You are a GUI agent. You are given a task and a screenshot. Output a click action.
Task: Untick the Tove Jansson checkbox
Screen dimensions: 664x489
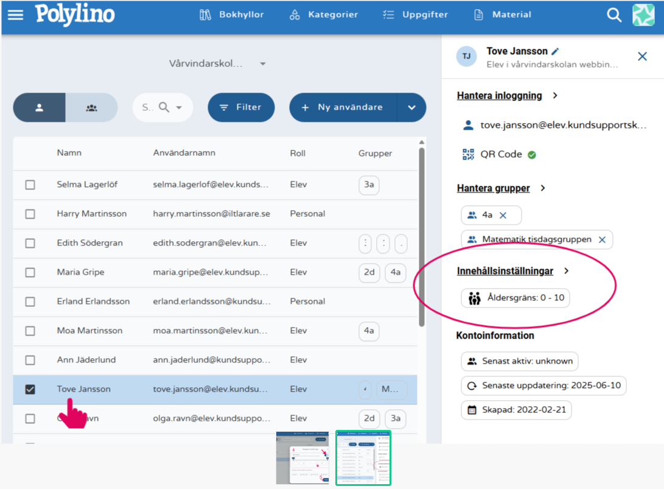point(30,389)
